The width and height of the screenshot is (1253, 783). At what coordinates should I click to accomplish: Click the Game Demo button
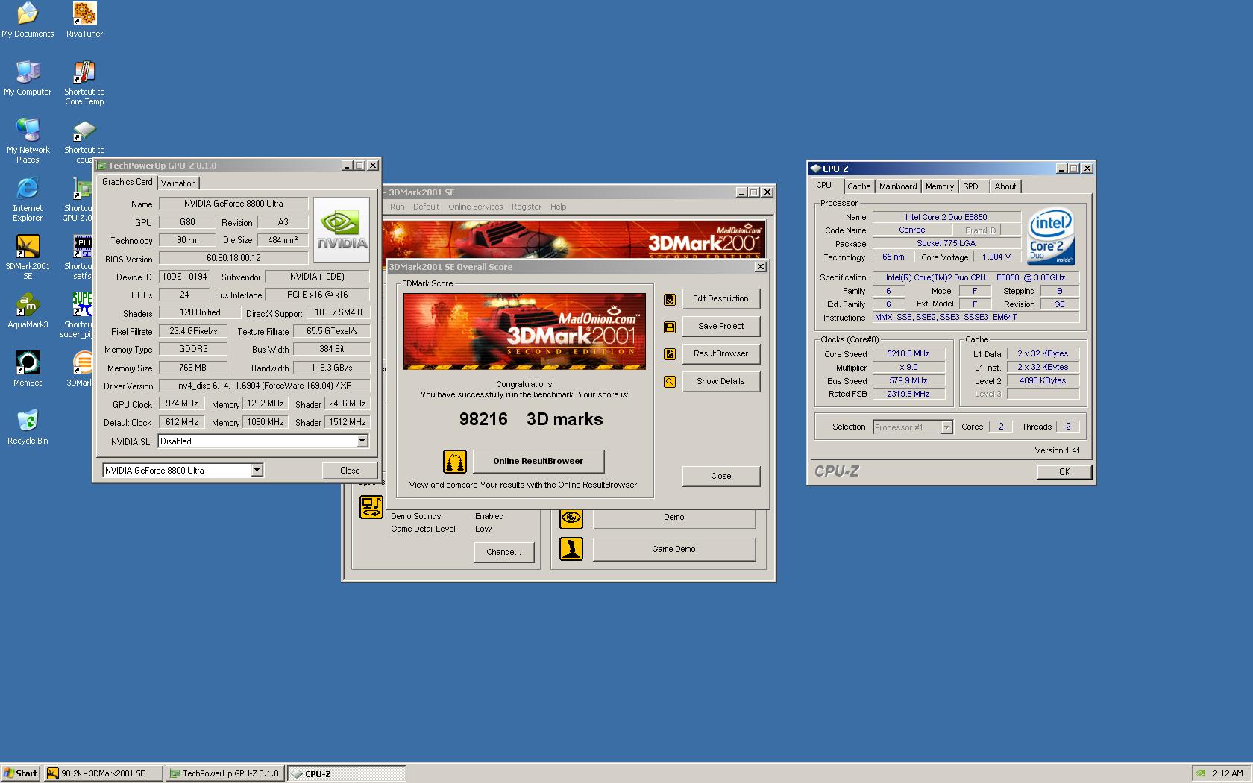674,550
